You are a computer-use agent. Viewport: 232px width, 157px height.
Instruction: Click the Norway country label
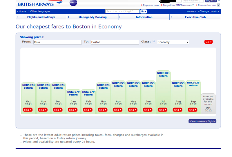191,11
